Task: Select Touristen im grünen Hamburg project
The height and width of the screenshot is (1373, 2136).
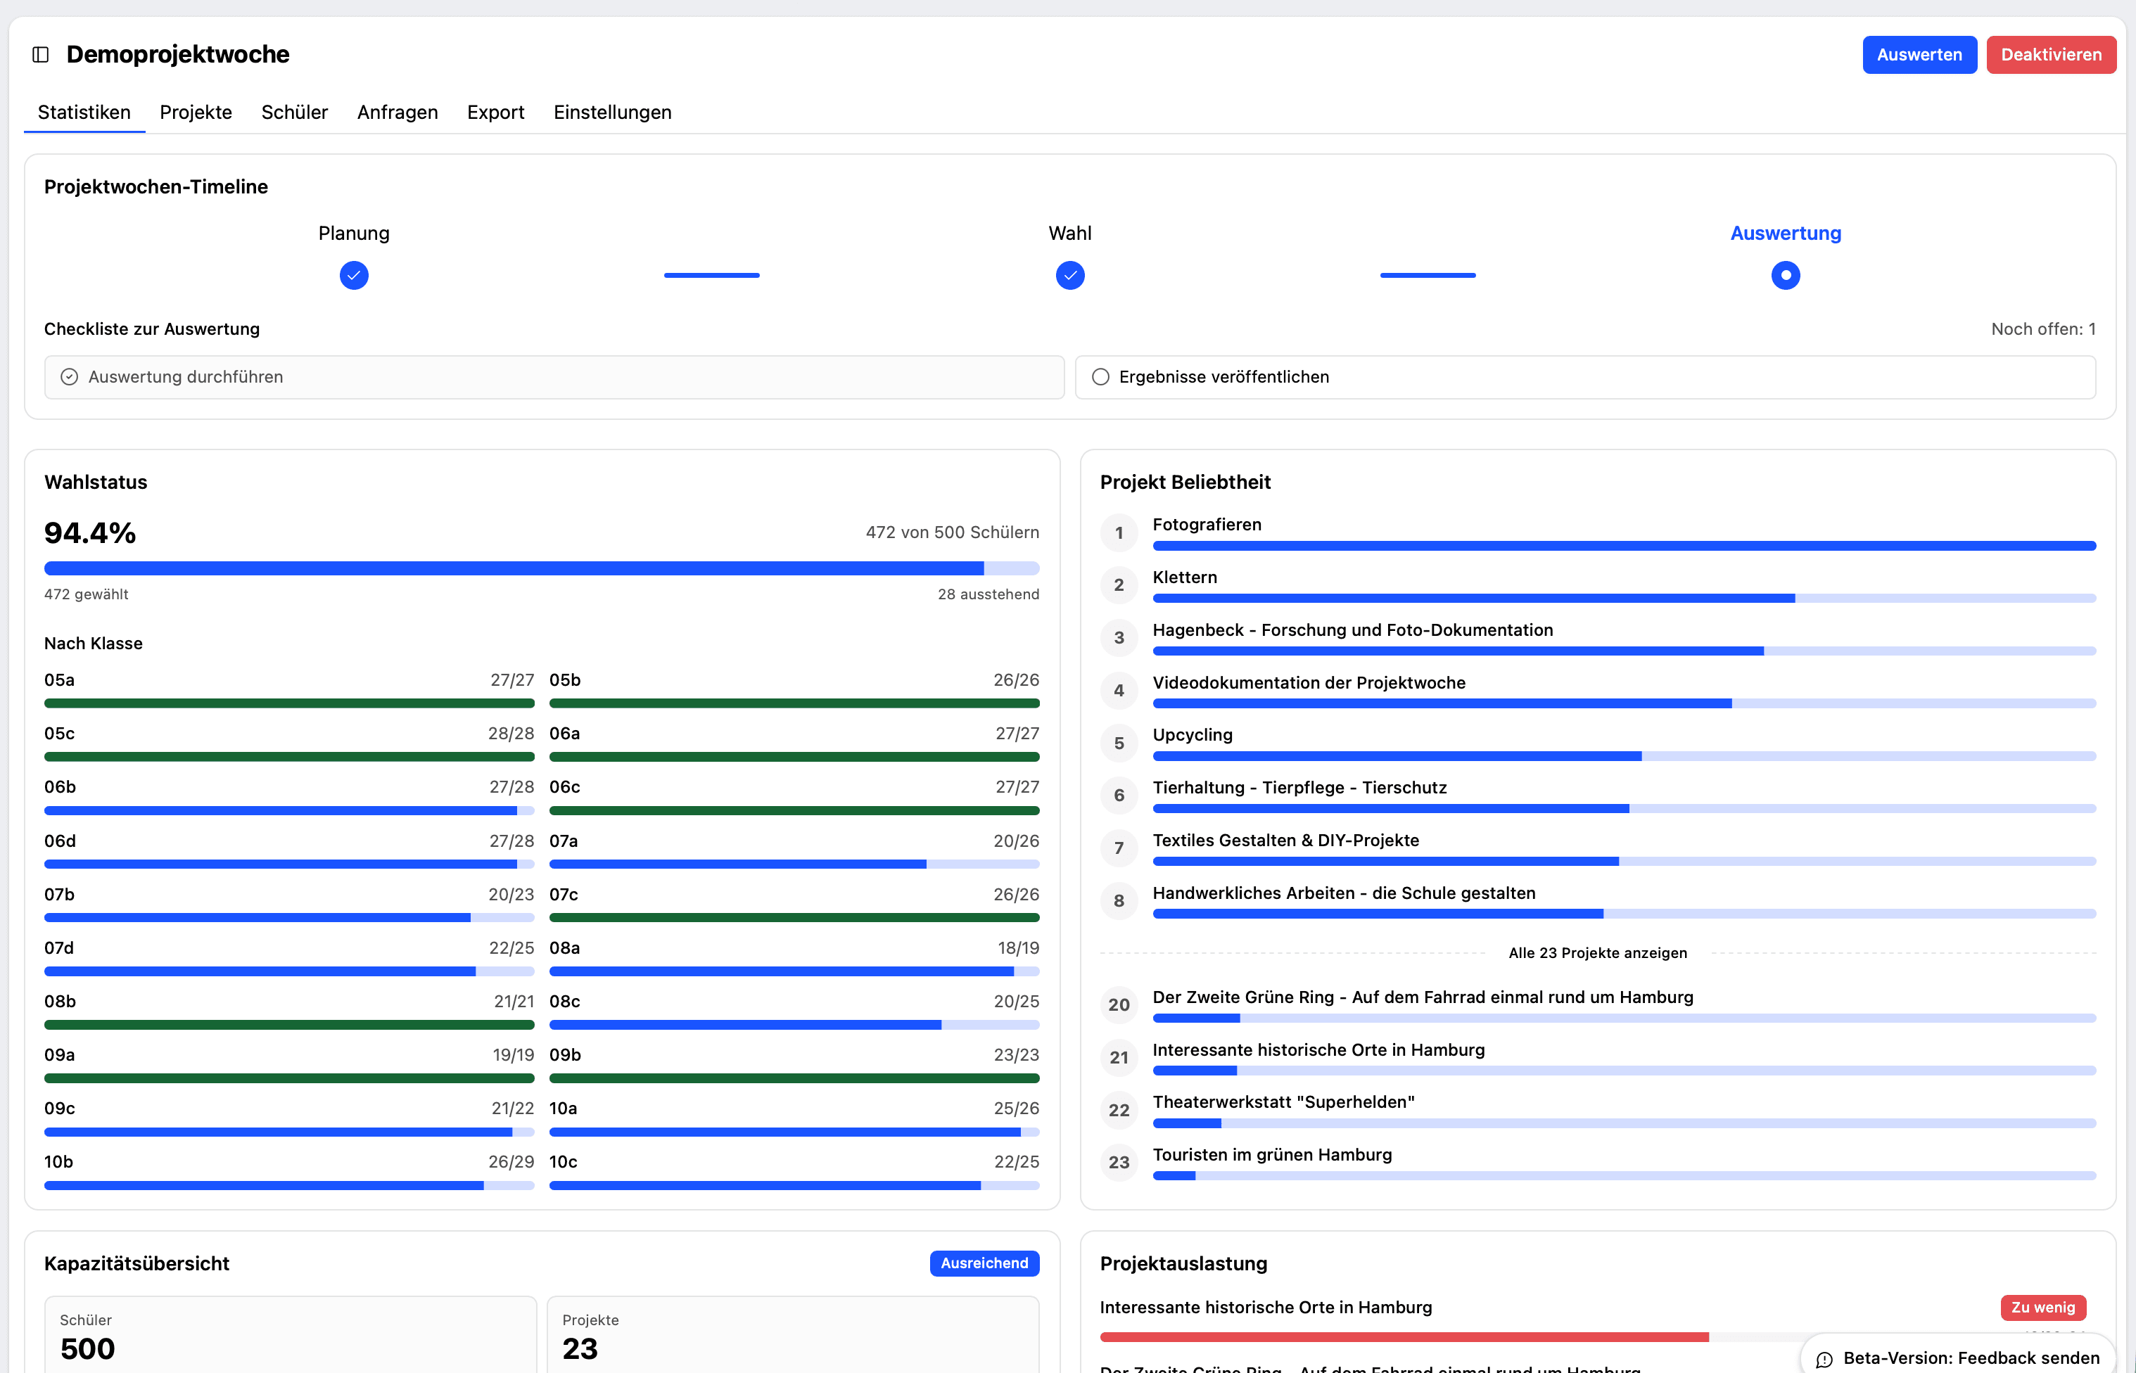Action: 1272,1154
